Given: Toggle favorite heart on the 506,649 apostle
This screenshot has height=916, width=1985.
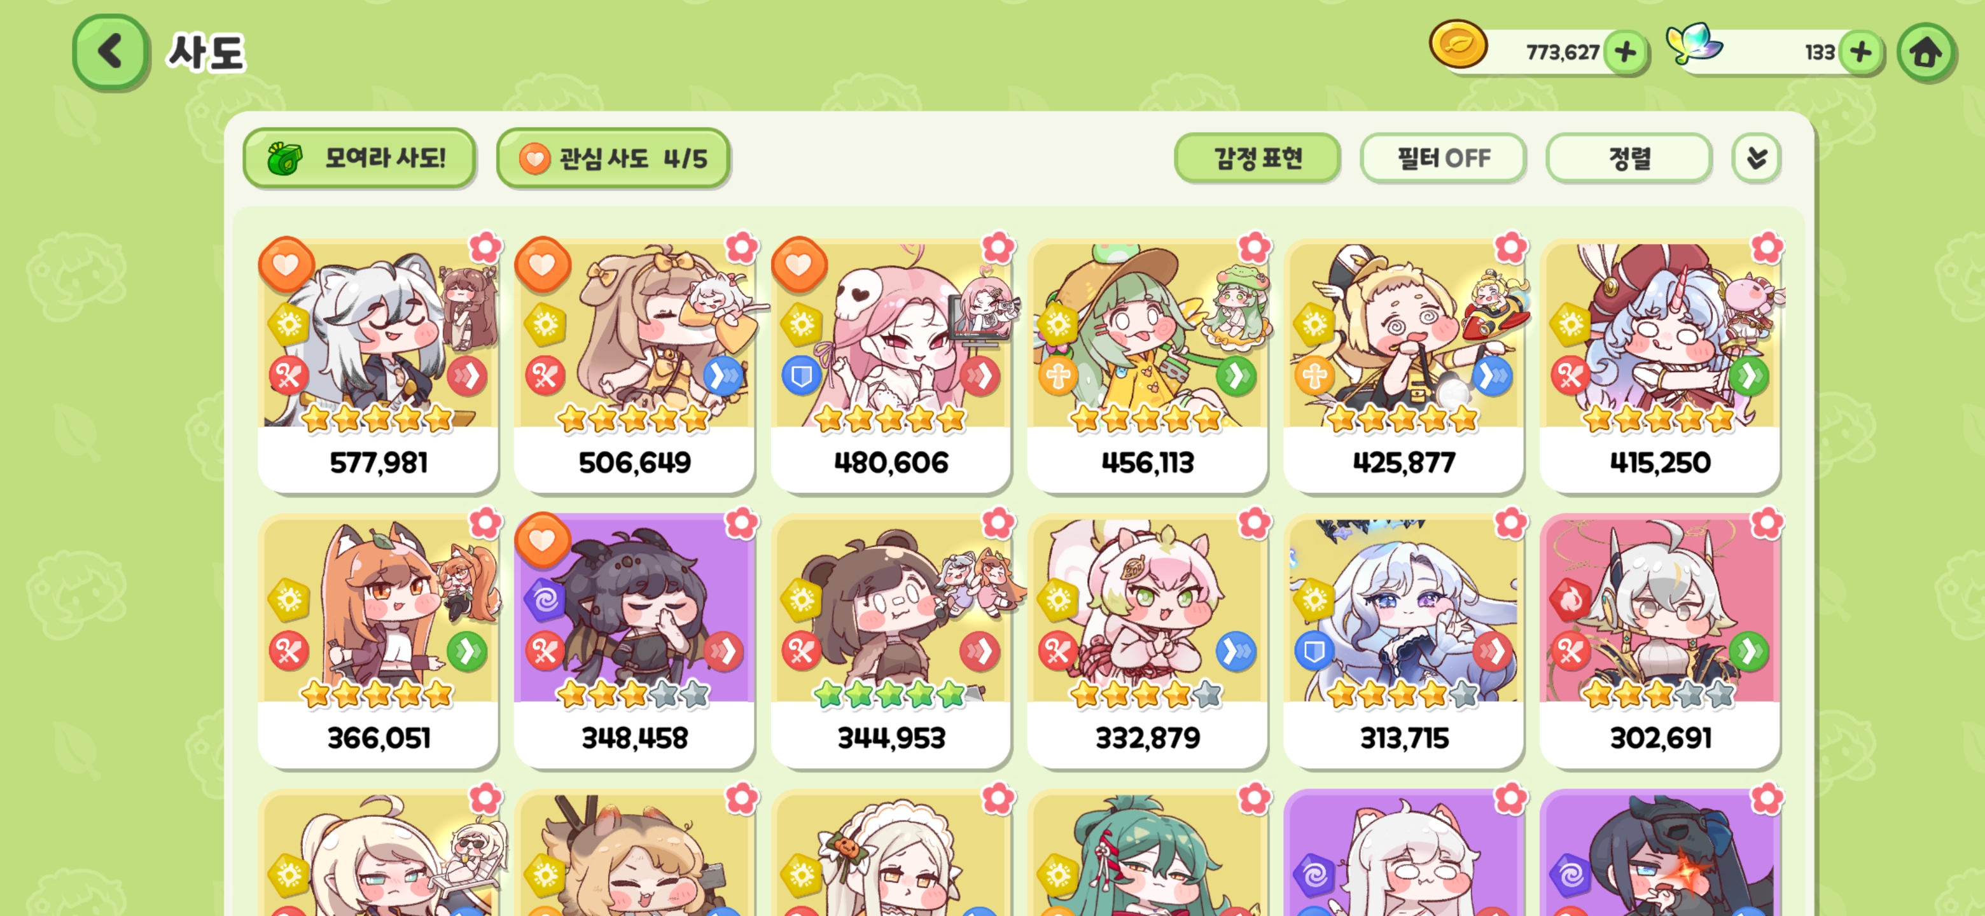Looking at the screenshot, I should click(543, 264).
